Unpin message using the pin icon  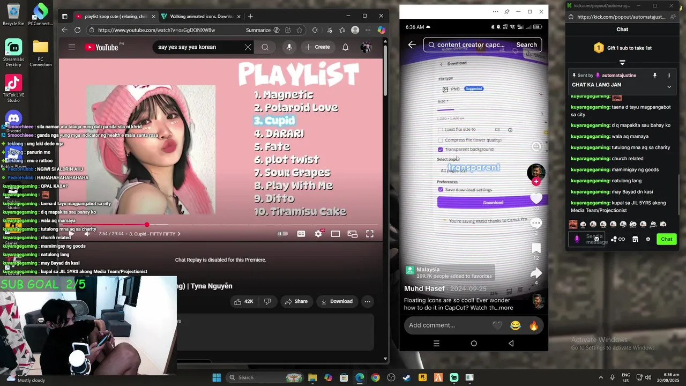(x=654, y=76)
